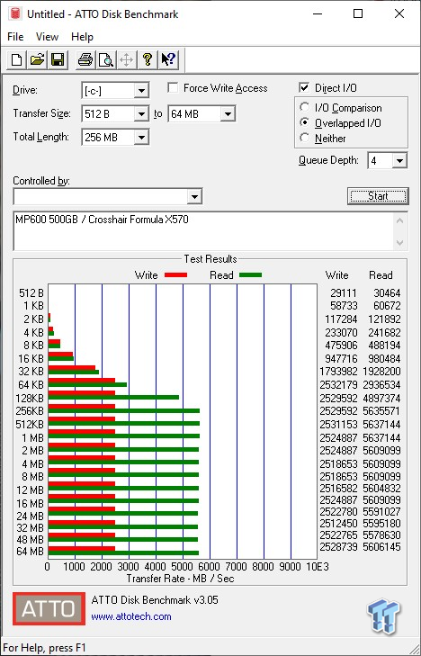Screen dimensions: 421x656
Task: Open the Total Length 256 MB dropdown
Action: pos(141,137)
